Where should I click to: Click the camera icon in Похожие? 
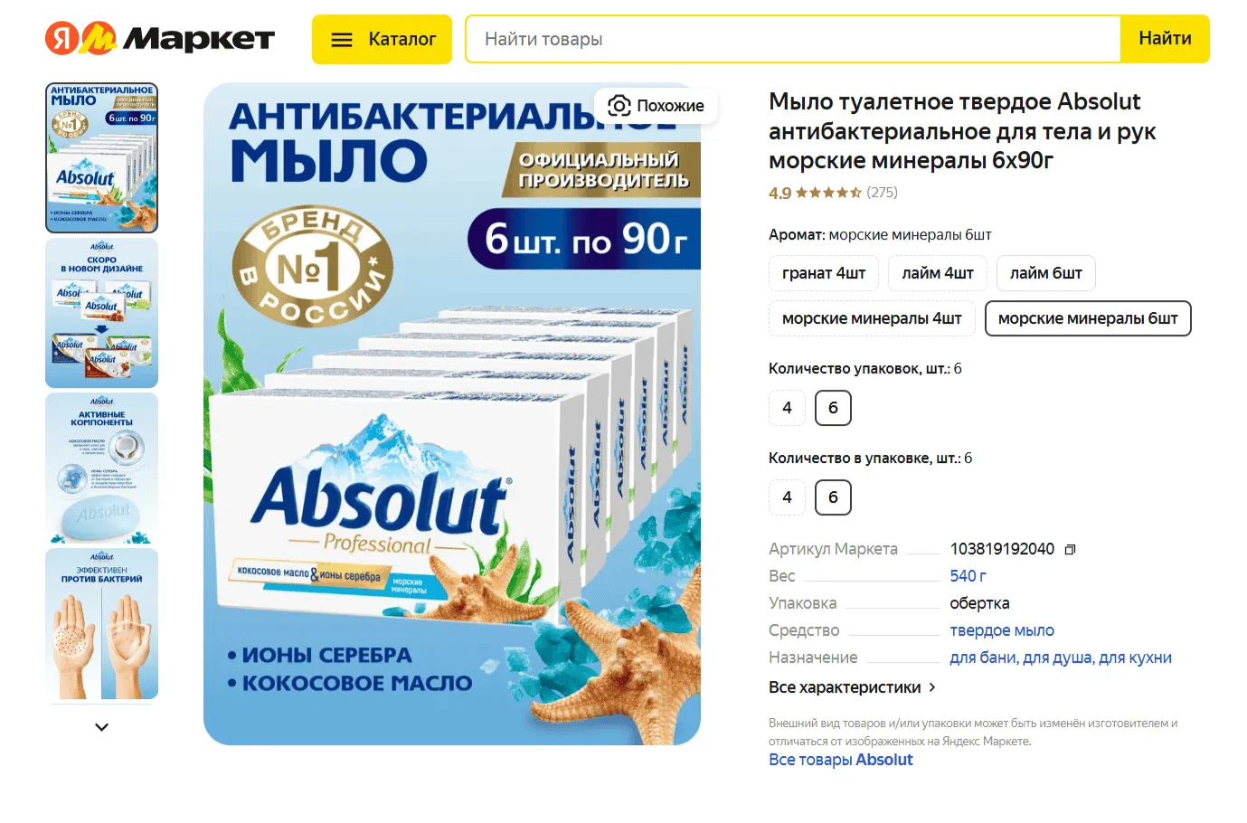point(619,106)
